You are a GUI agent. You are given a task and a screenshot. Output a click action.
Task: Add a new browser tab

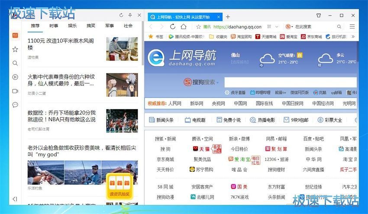coord(228,17)
